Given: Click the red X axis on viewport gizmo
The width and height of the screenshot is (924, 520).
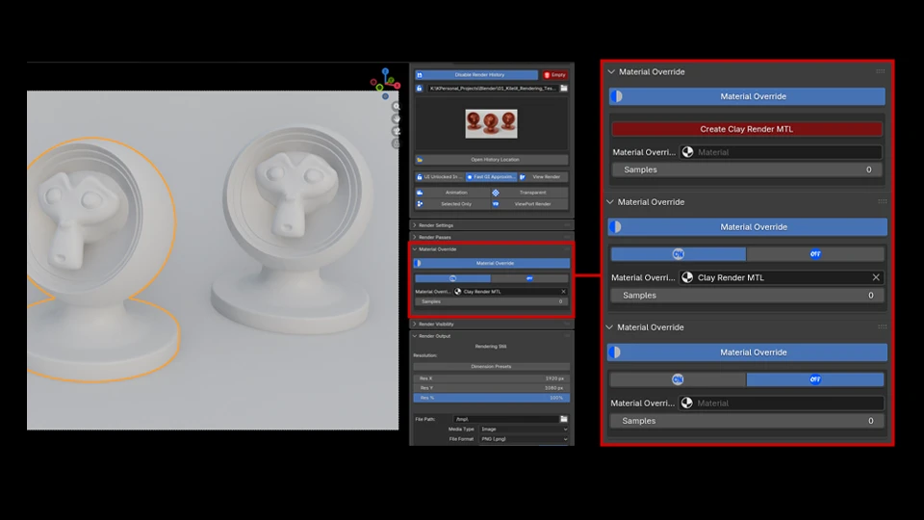Looking at the screenshot, I should 398,86.
